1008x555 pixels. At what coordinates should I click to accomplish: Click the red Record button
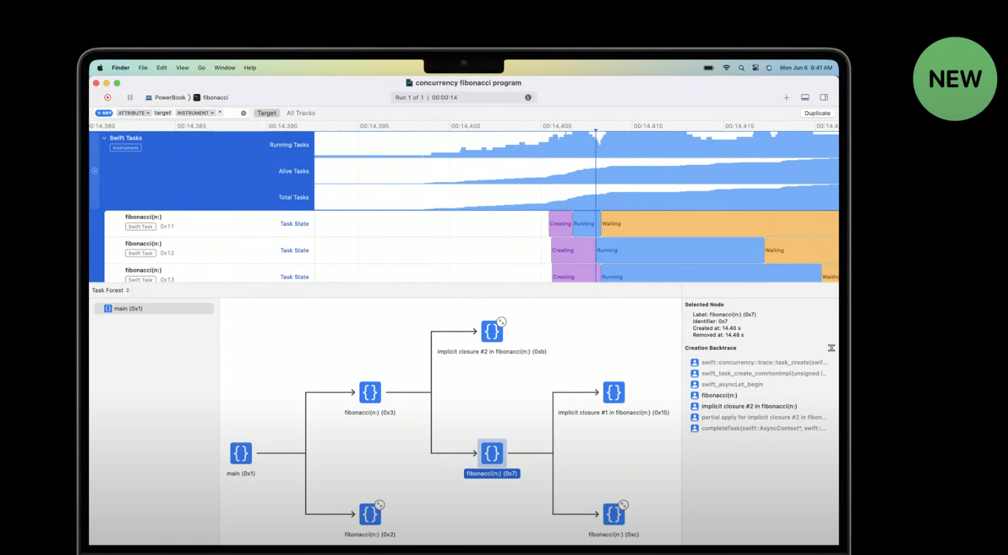tap(108, 97)
